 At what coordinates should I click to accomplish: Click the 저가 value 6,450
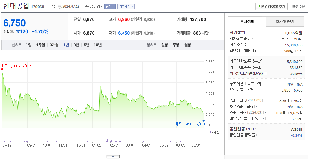coord(124,33)
